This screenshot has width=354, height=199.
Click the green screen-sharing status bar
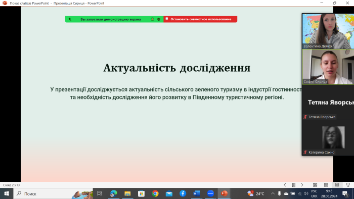[114, 19]
